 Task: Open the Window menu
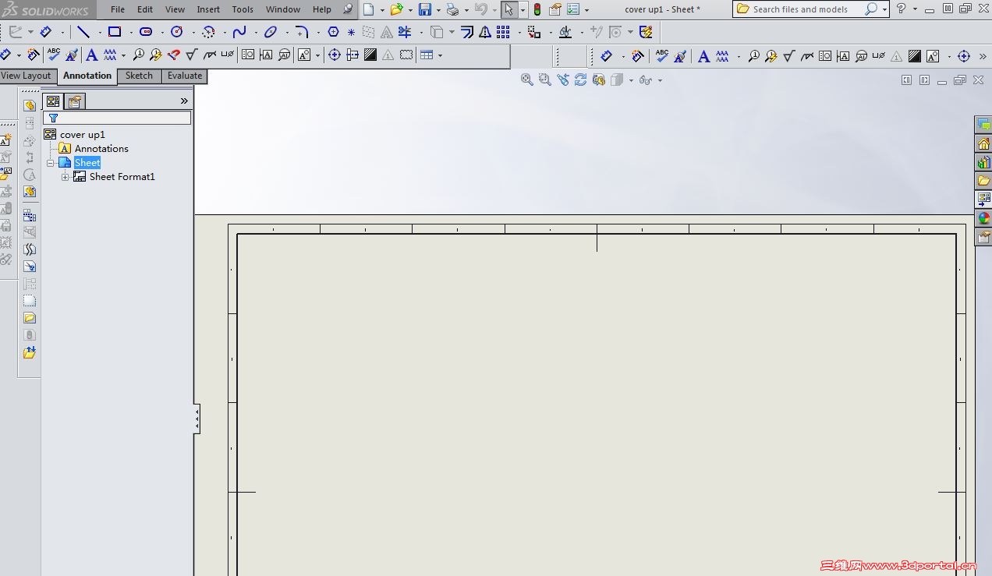click(x=283, y=9)
